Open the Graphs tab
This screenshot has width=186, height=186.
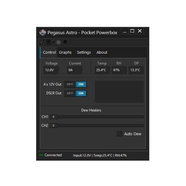[65, 52]
